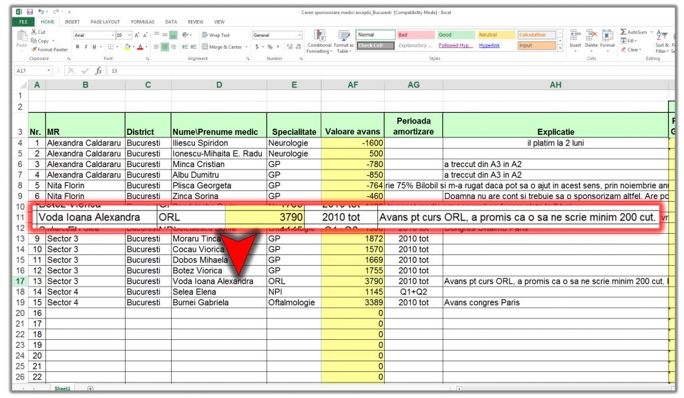Click the Insert Function fx icon
The width and height of the screenshot is (684, 398).
[x=99, y=71]
